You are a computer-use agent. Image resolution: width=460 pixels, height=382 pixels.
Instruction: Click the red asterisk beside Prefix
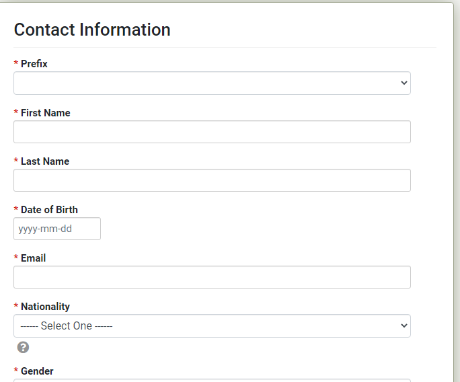pyautogui.click(x=16, y=64)
